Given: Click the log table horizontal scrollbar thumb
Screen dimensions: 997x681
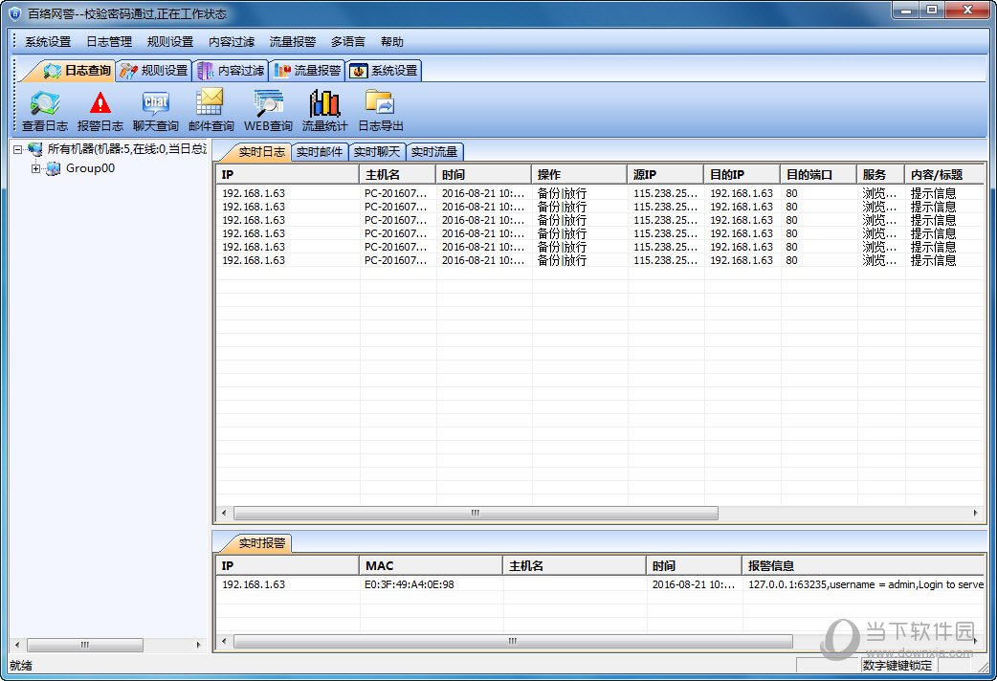Looking at the screenshot, I should (474, 514).
